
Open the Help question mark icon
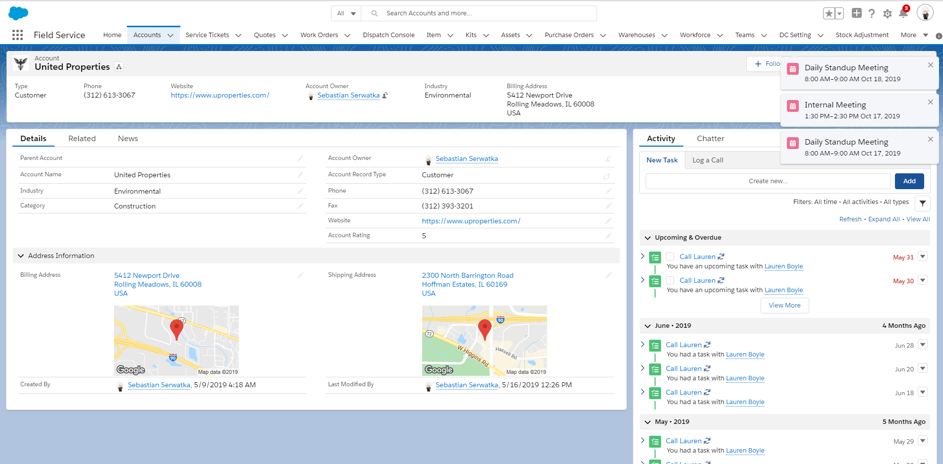(x=872, y=13)
